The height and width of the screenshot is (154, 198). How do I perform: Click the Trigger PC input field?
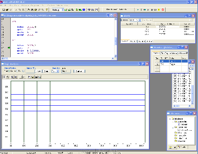tap(30, 71)
